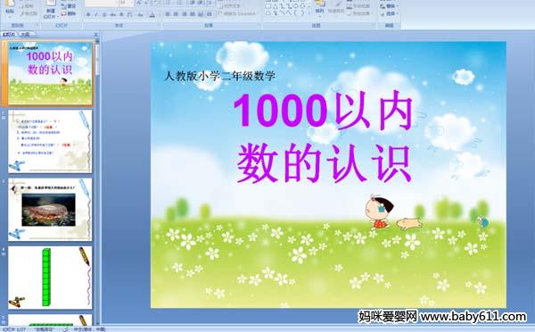Image resolution: width=535 pixels, height=332 pixels.
Task: Toggle Italic formatting
Action: tap(96, 14)
